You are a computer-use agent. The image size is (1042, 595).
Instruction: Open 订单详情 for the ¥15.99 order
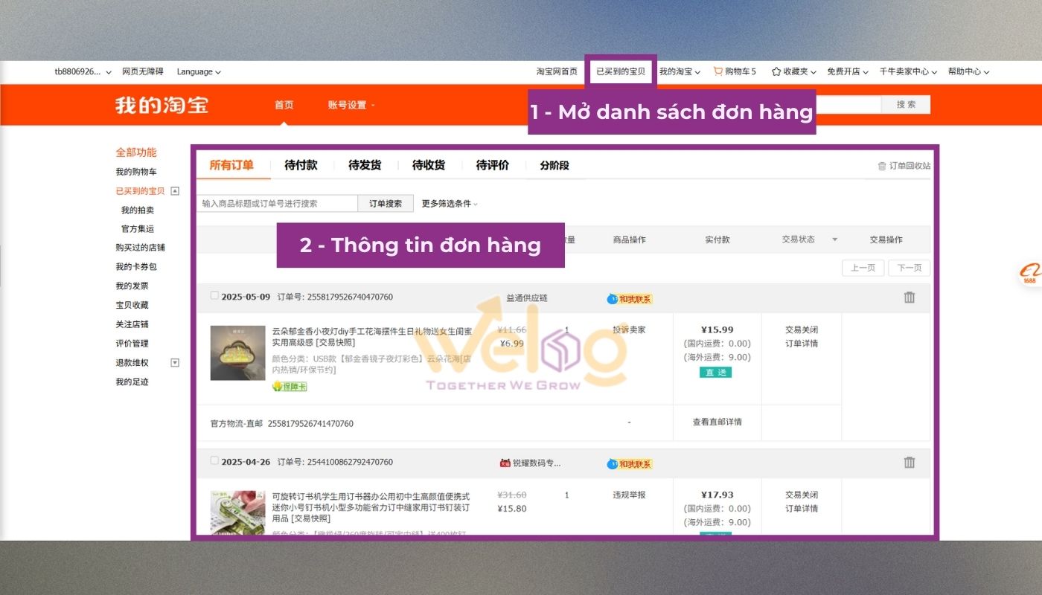coord(802,344)
